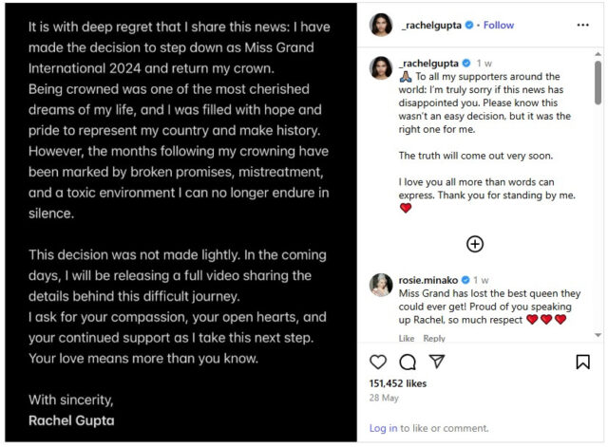Open the three-dot more options menu

click(x=582, y=25)
